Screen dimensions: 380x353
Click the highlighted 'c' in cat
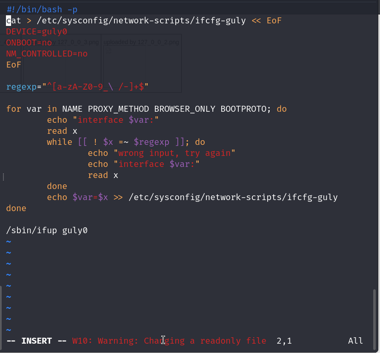click(x=9, y=20)
